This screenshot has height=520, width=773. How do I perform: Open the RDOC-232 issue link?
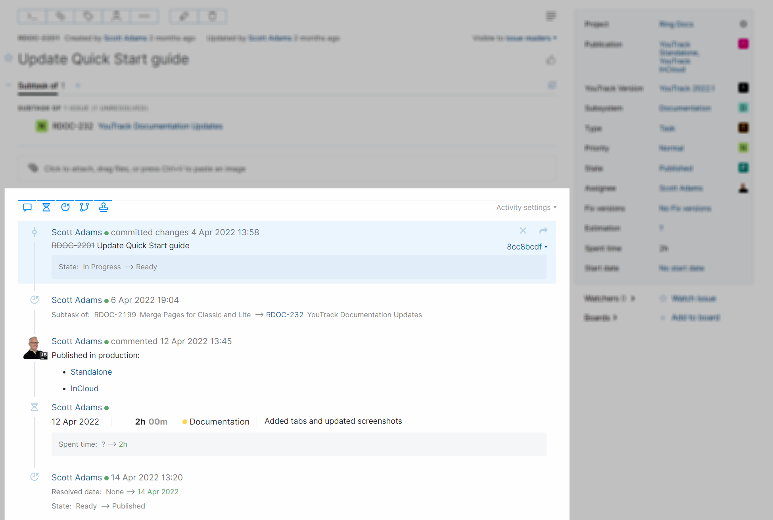284,315
